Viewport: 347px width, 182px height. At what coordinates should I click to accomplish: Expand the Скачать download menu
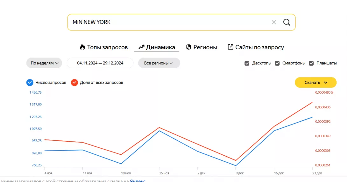pos(315,82)
